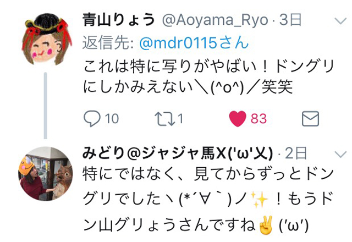Unlike the tweet via red heart icon
The width and height of the screenshot is (352, 242).
click(238, 119)
